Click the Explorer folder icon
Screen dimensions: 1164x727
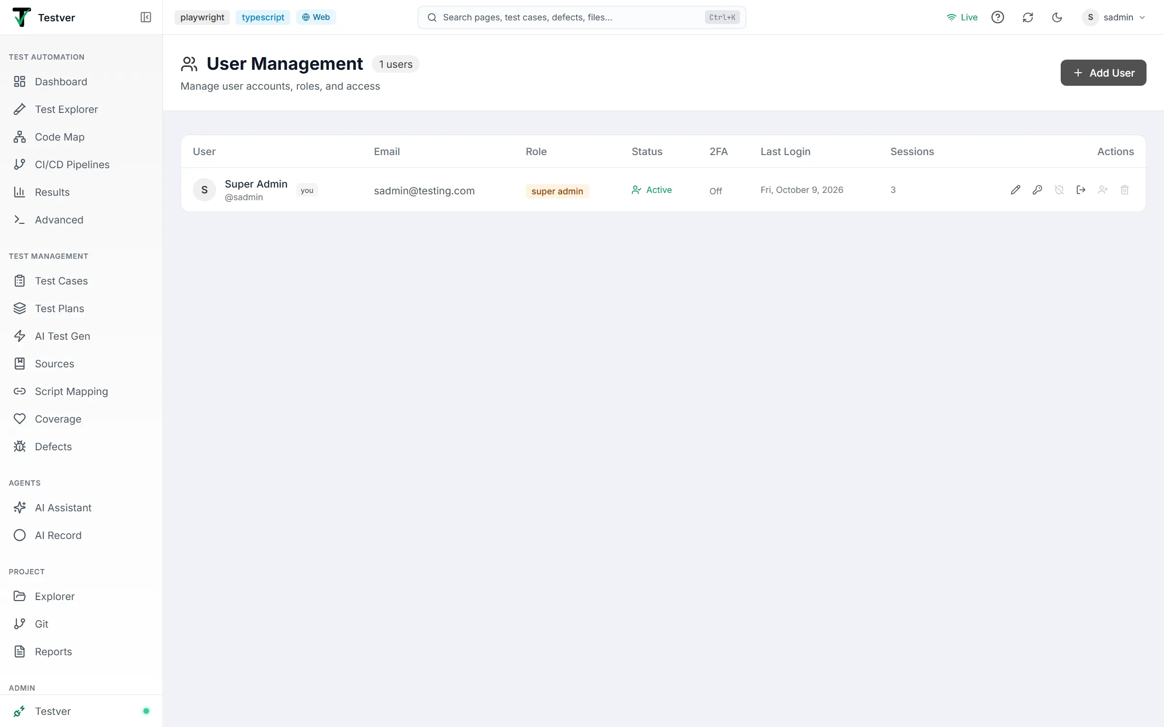tap(19, 597)
